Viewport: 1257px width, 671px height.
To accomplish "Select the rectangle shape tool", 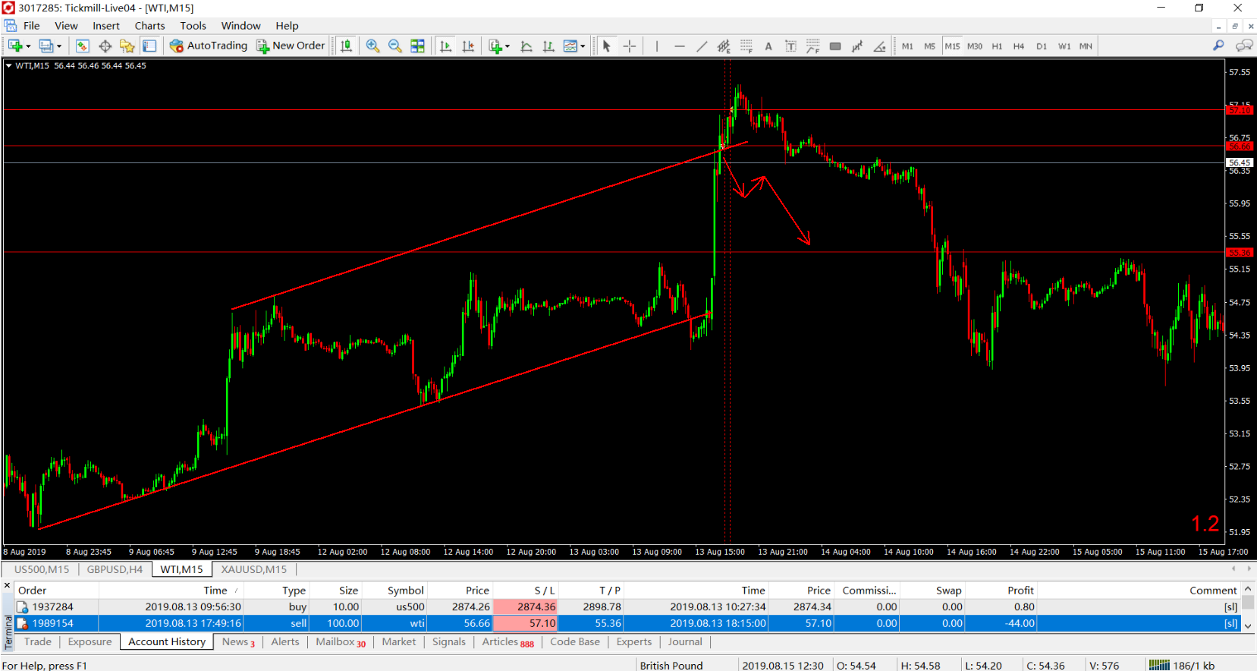I will 835,46.
